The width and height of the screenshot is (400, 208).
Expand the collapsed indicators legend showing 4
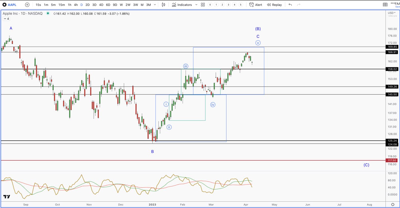tap(6, 19)
